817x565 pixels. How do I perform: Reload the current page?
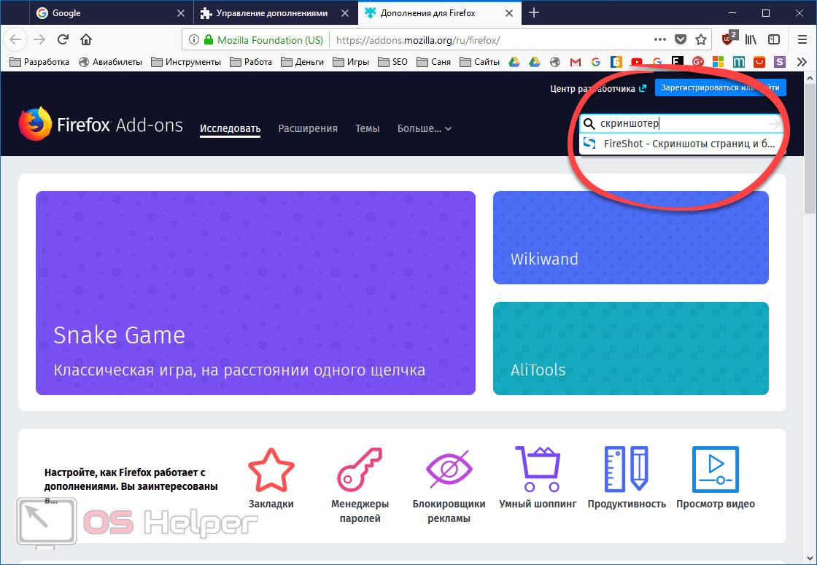click(63, 39)
